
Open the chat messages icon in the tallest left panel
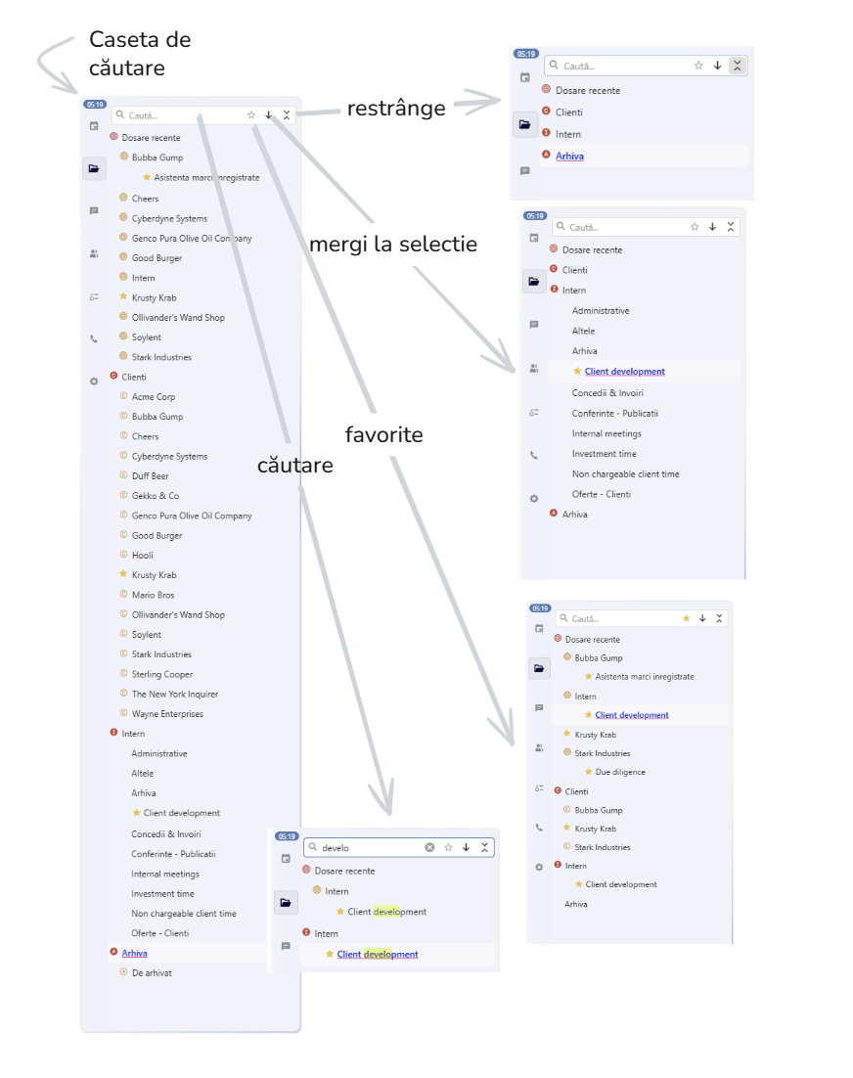94,210
